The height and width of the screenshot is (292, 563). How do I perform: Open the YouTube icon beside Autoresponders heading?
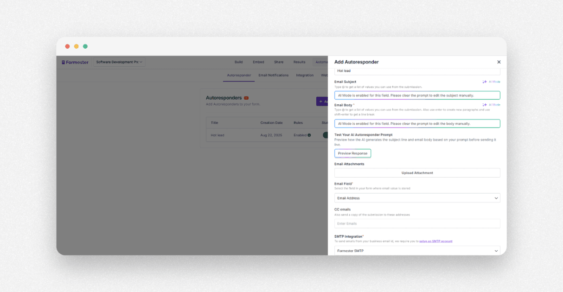point(246,98)
